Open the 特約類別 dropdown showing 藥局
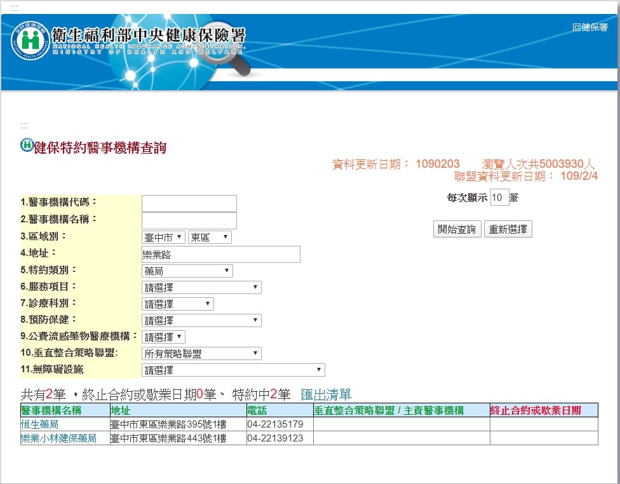 [x=187, y=271]
